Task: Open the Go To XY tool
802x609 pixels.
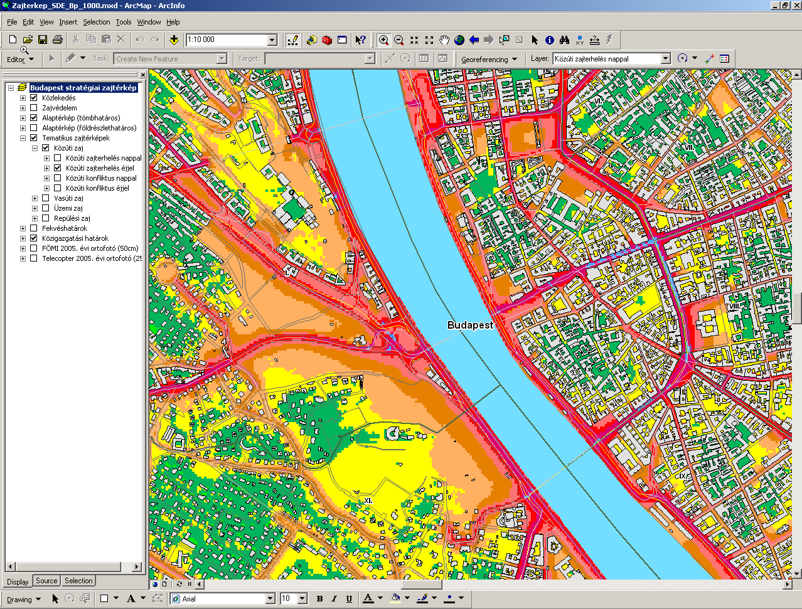Action: tap(580, 40)
